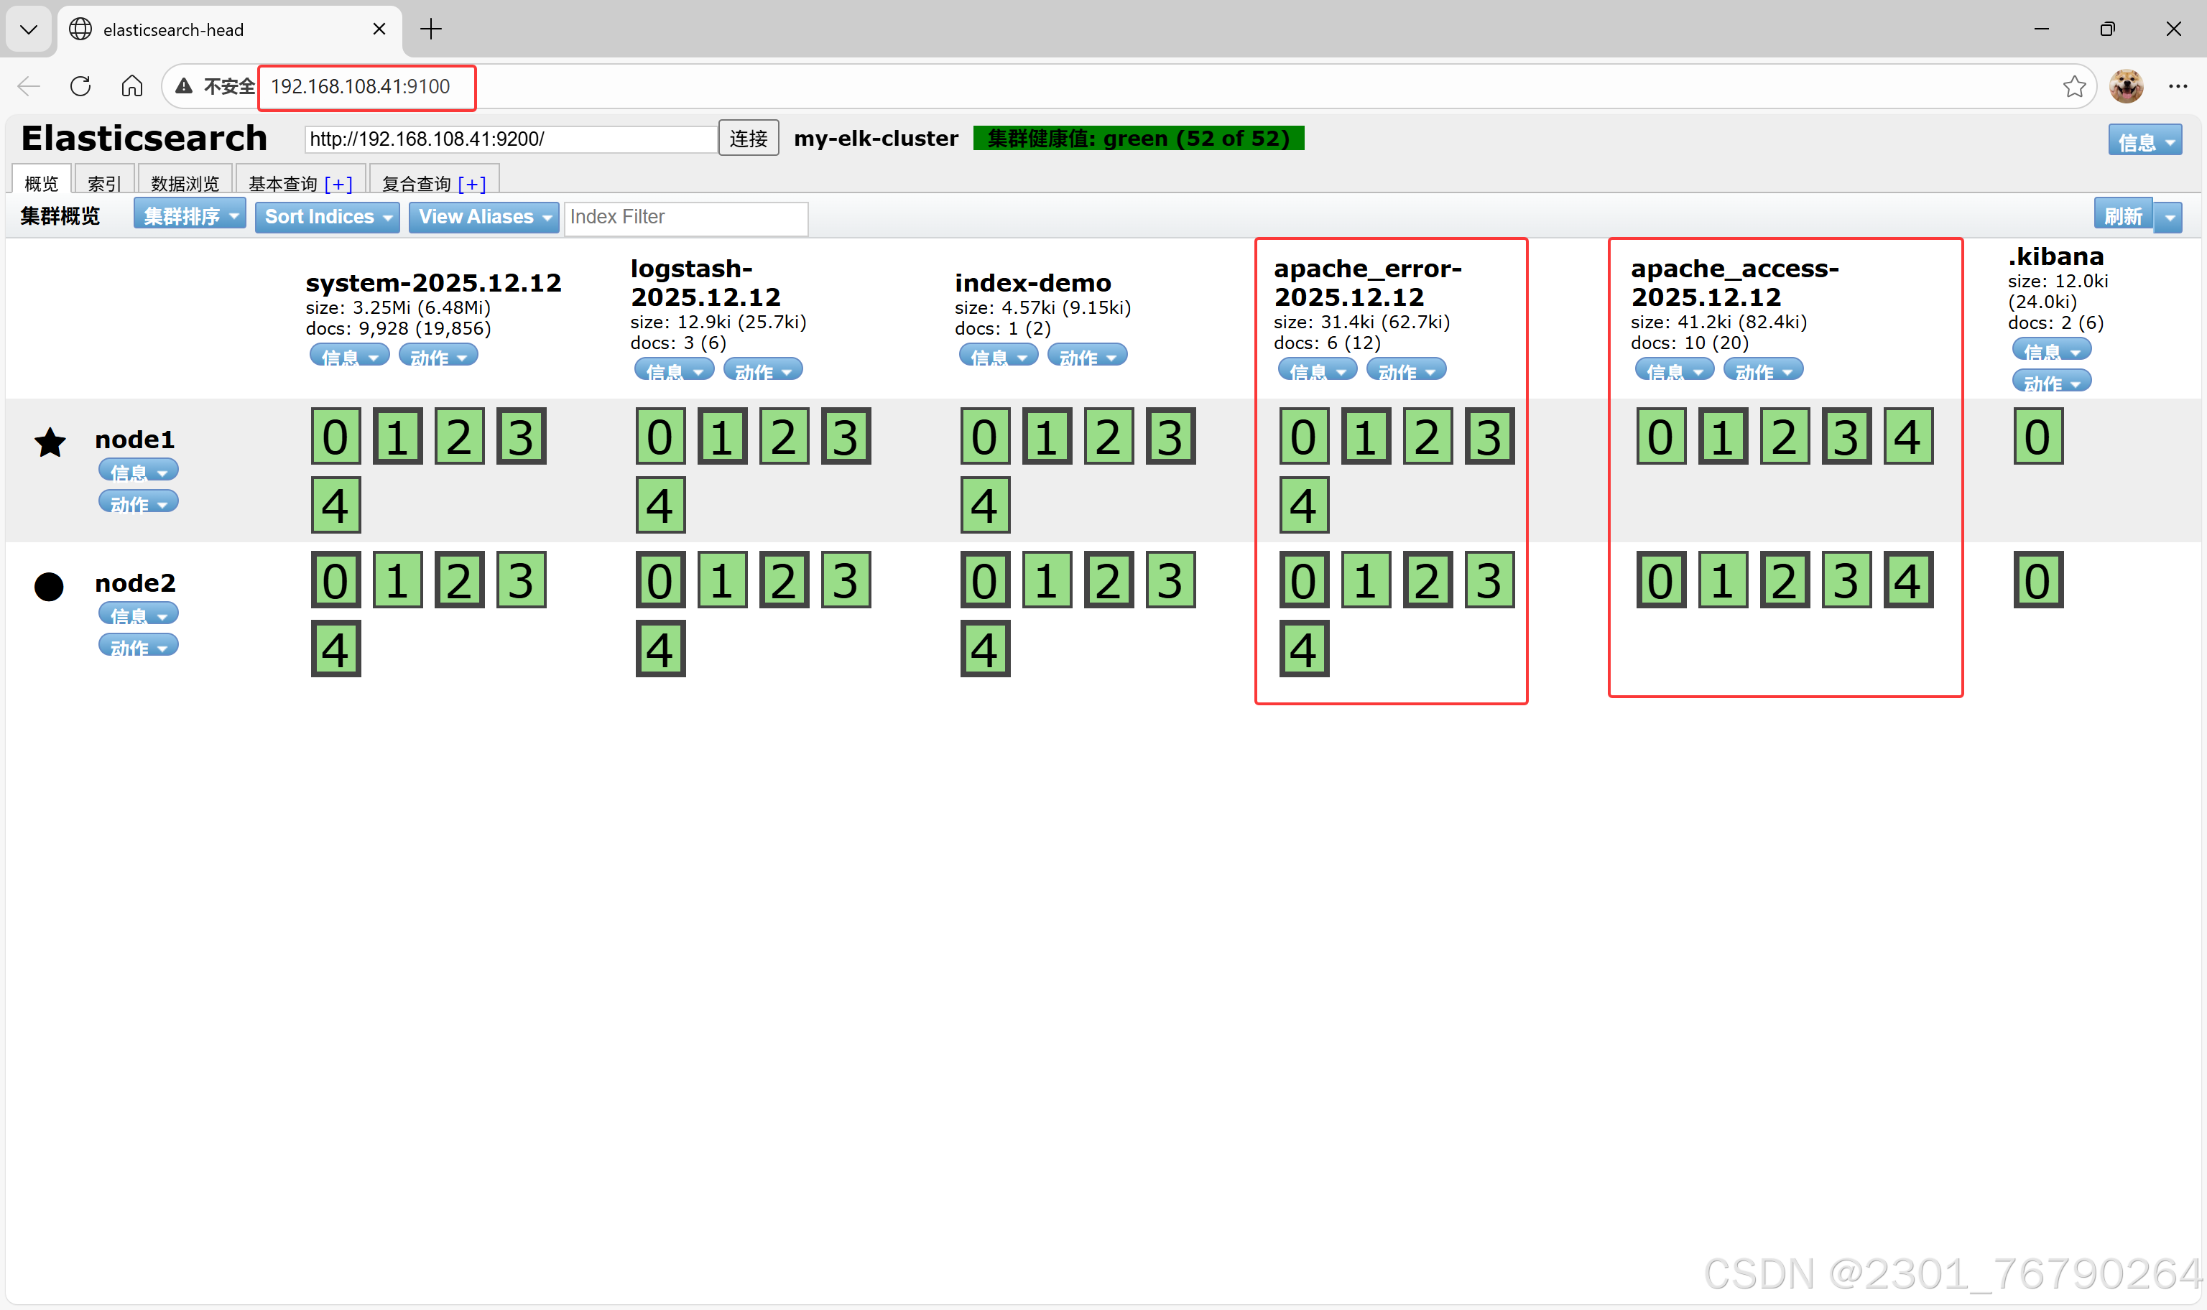Select shard 2 of apache_access-2025.12.12 on node2
This screenshot has height=1310, width=2207.
(x=1784, y=580)
